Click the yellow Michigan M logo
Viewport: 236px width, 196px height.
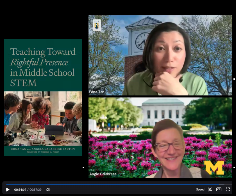(x=214, y=167)
